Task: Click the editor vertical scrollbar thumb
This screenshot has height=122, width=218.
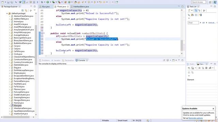Action: (182, 45)
